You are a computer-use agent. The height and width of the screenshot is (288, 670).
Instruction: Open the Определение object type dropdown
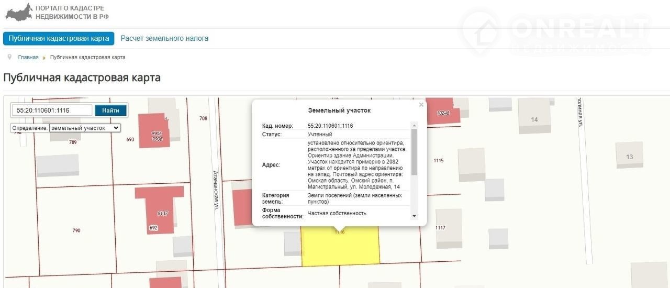(x=84, y=128)
